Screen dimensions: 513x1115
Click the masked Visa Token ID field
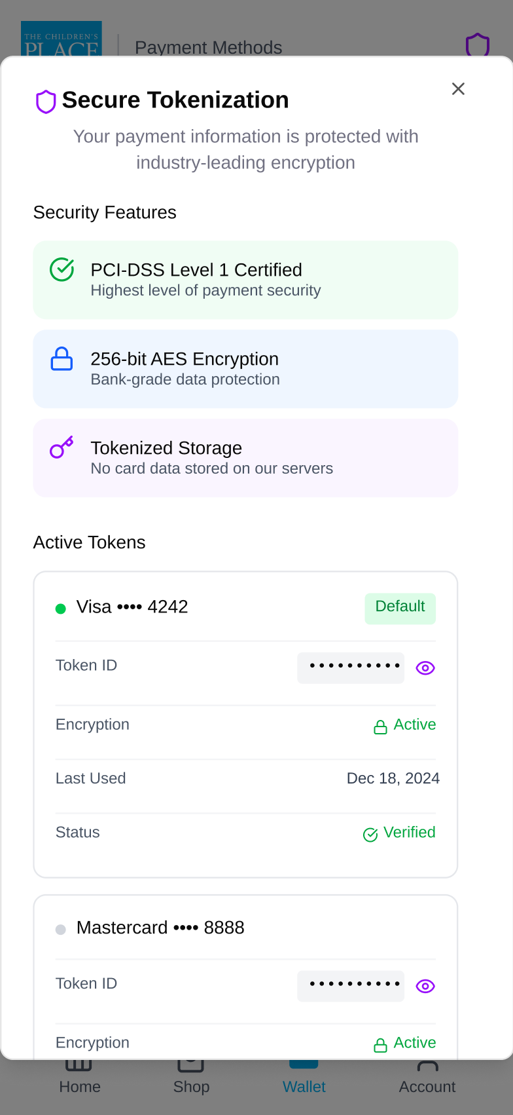[351, 668]
